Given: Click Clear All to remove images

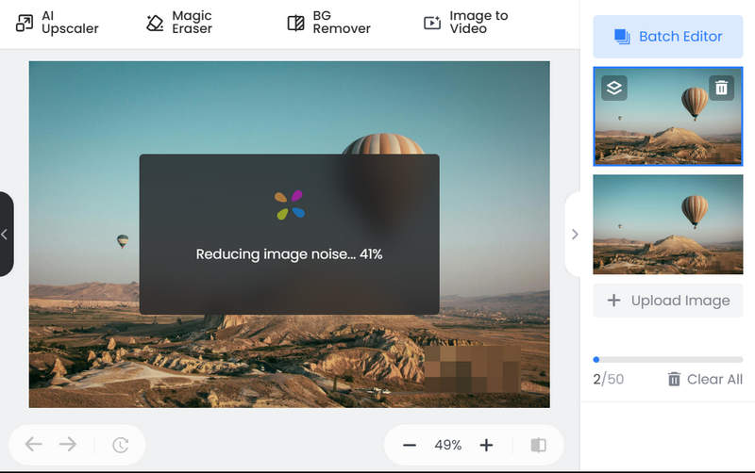Looking at the screenshot, I should [x=704, y=379].
